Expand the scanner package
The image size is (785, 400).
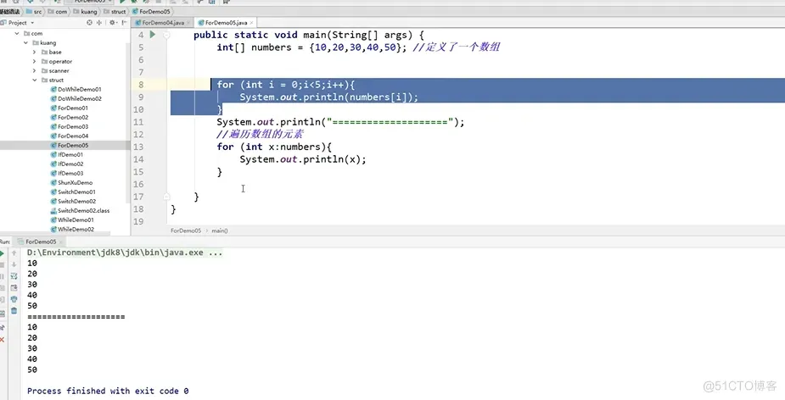click(x=35, y=71)
